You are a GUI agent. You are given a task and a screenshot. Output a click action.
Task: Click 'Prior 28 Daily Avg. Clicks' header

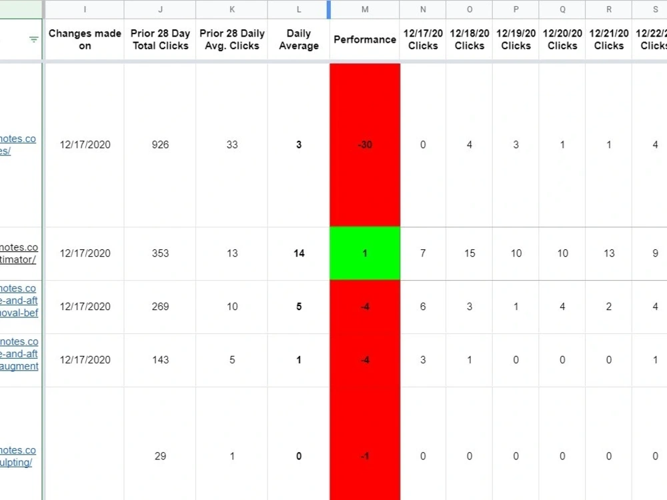click(x=232, y=39)
